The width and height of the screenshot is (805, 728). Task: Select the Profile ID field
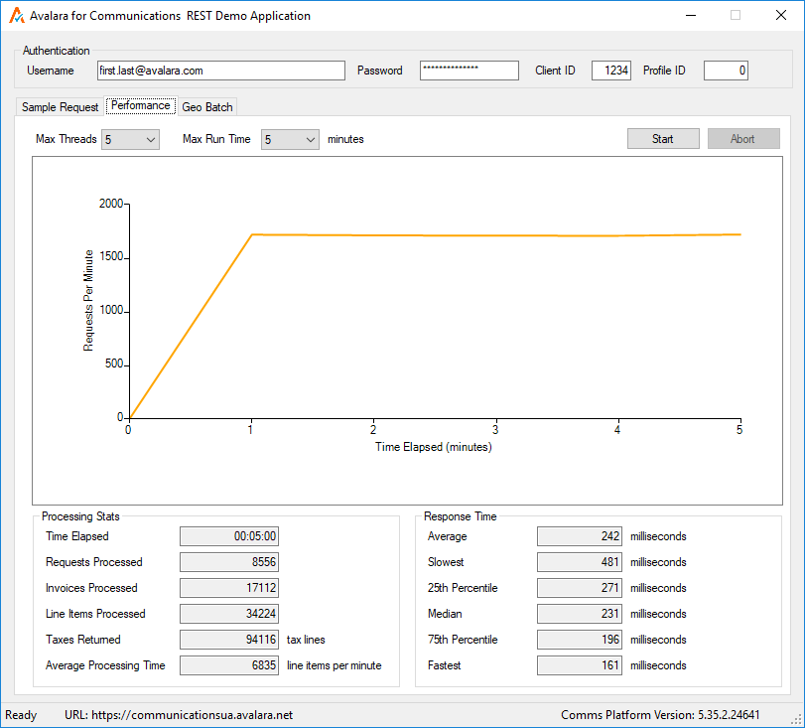click(x=726, y=71)
